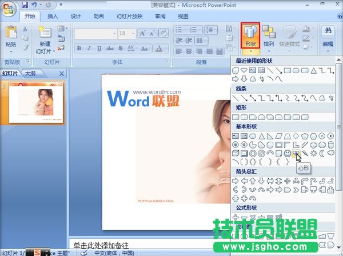Viewport: 343px width, 256px height.
Task: Select slide 1 thumbnail
Action: [35, 102]
